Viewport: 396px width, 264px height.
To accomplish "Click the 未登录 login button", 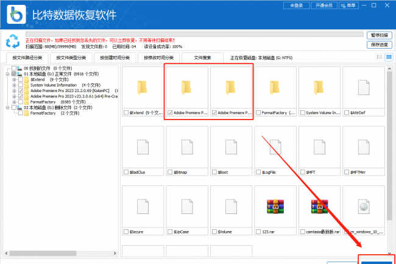I will 297,5.
